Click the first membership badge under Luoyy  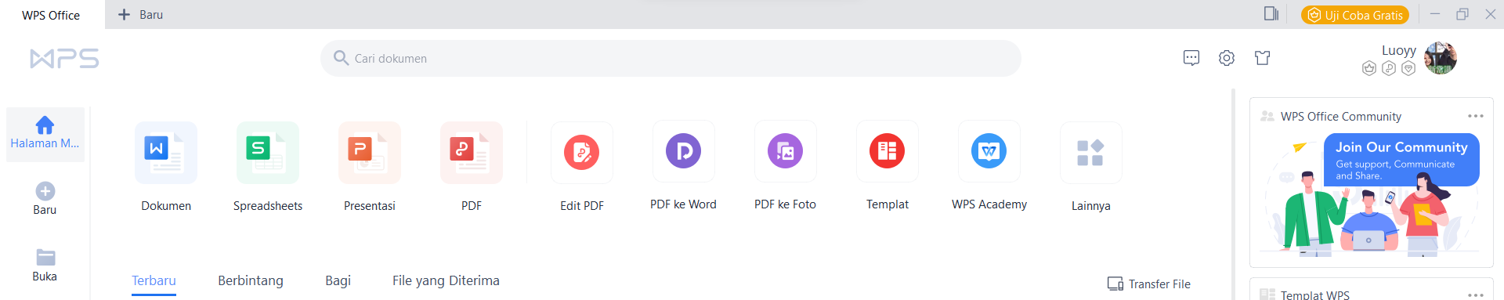(1369, 68)
